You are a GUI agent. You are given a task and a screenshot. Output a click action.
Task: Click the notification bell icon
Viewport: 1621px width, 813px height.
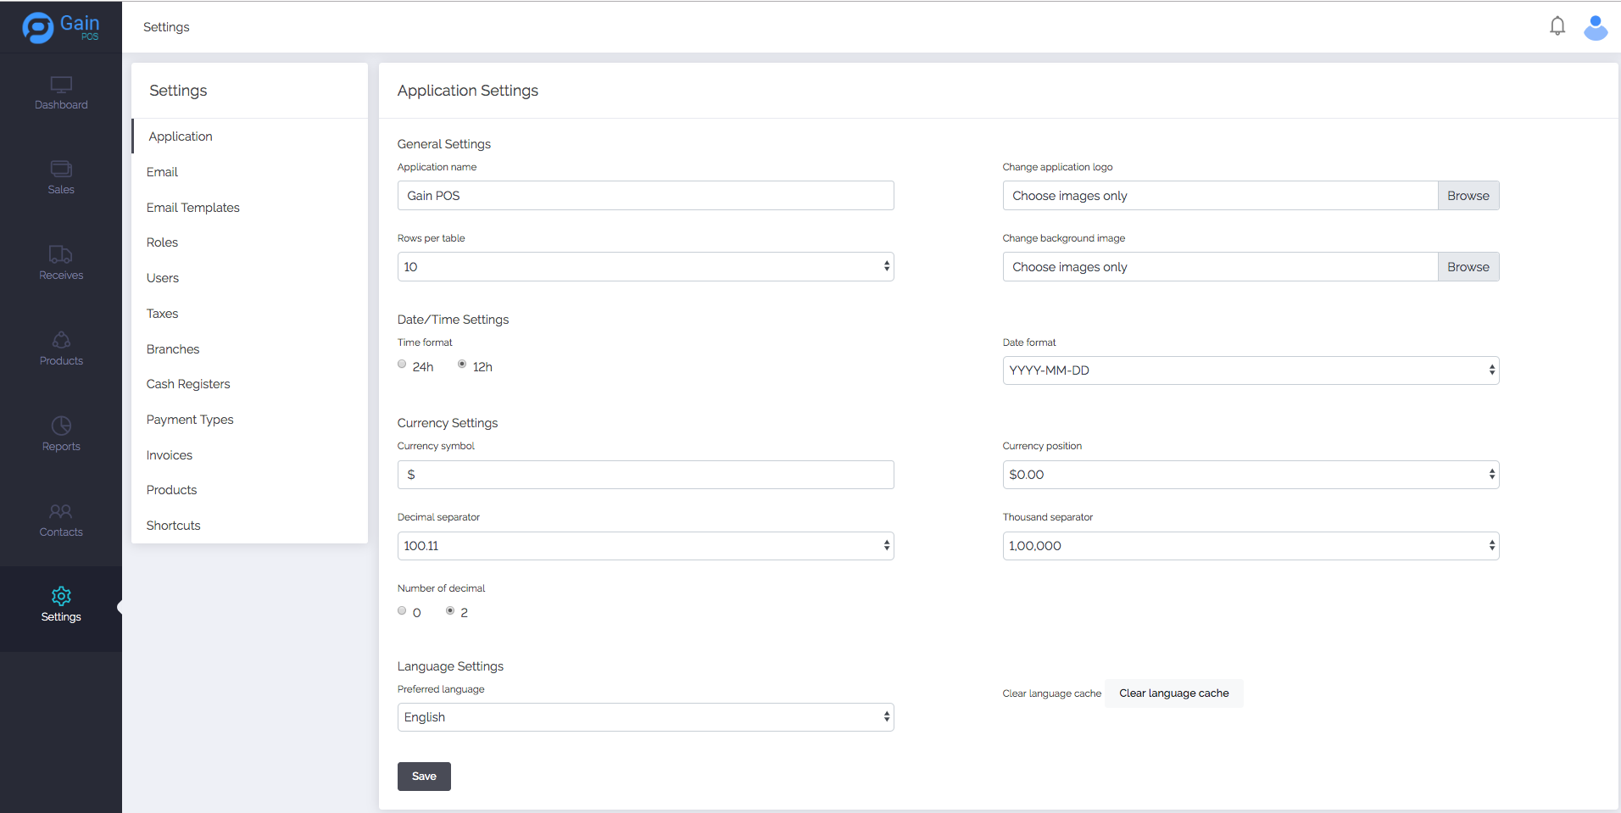[1557, 26]
